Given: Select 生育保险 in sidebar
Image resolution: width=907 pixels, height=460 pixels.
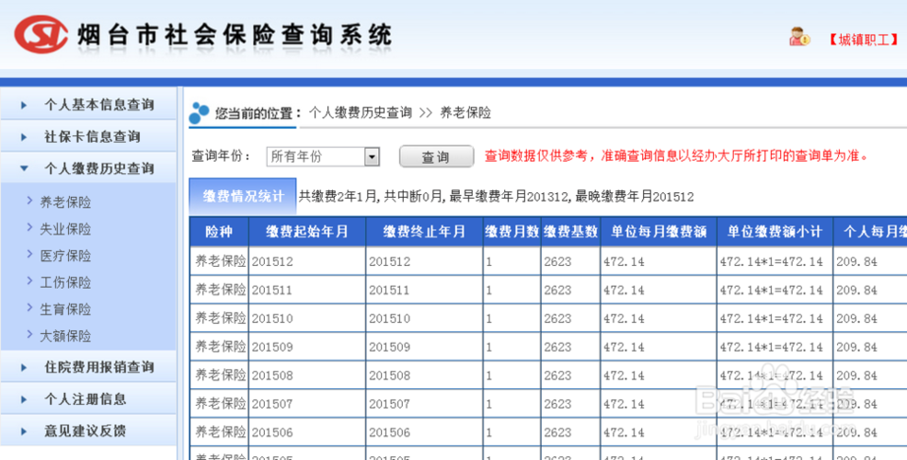Looking at the screenshot, I should point(65,309).
